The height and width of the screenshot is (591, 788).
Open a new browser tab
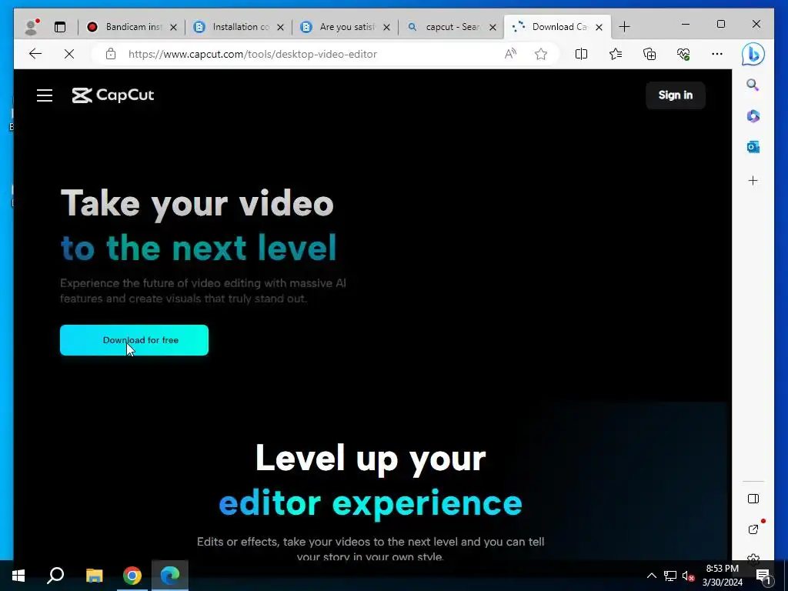[624, 27]
